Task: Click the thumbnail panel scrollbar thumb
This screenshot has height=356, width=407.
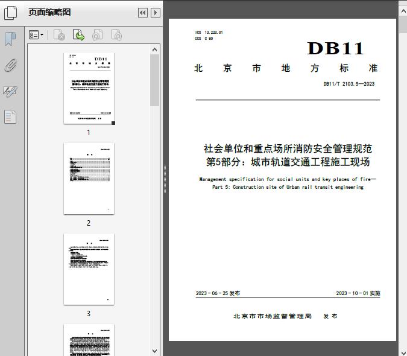Action: point(155,78)
